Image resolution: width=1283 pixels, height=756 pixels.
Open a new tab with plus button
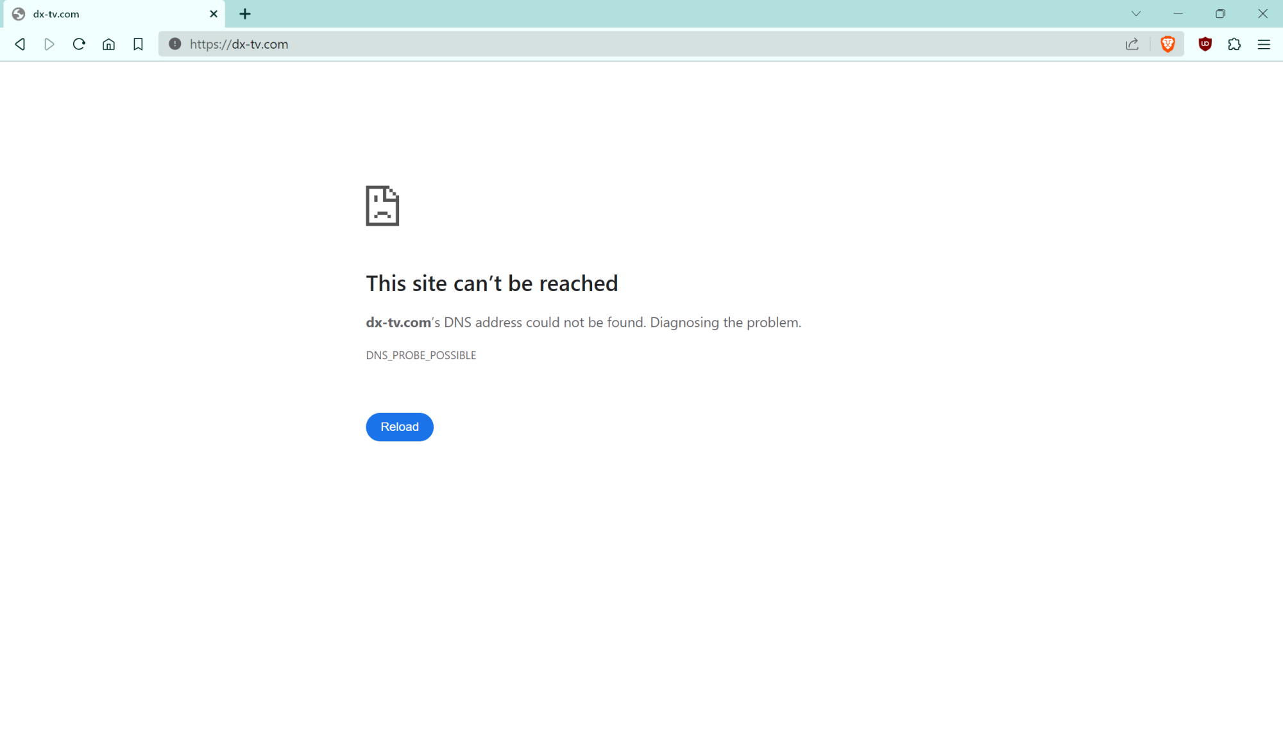click(x=244, y=13)
